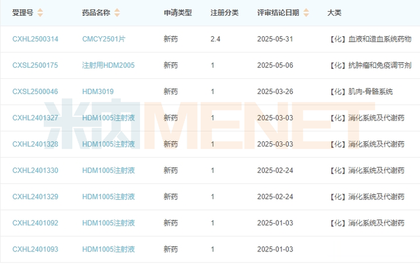Open drug link 注射用HDM2005
Screen dimensions: 420x264
tap(108, 66)
